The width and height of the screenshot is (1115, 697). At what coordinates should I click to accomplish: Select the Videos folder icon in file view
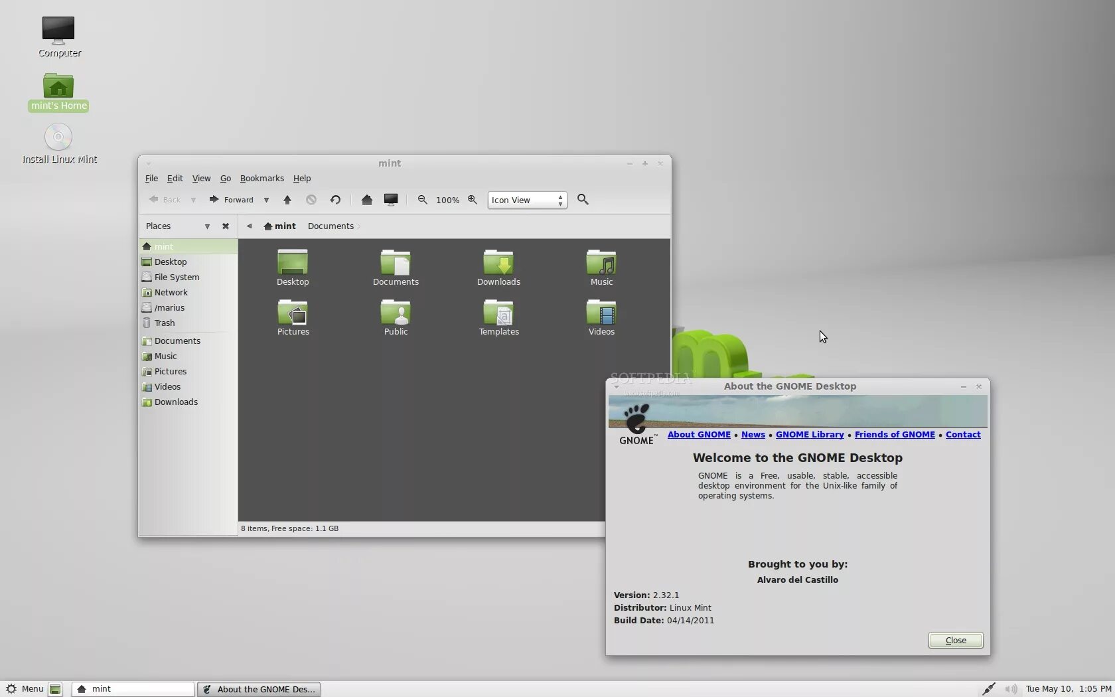pos(601,311)
